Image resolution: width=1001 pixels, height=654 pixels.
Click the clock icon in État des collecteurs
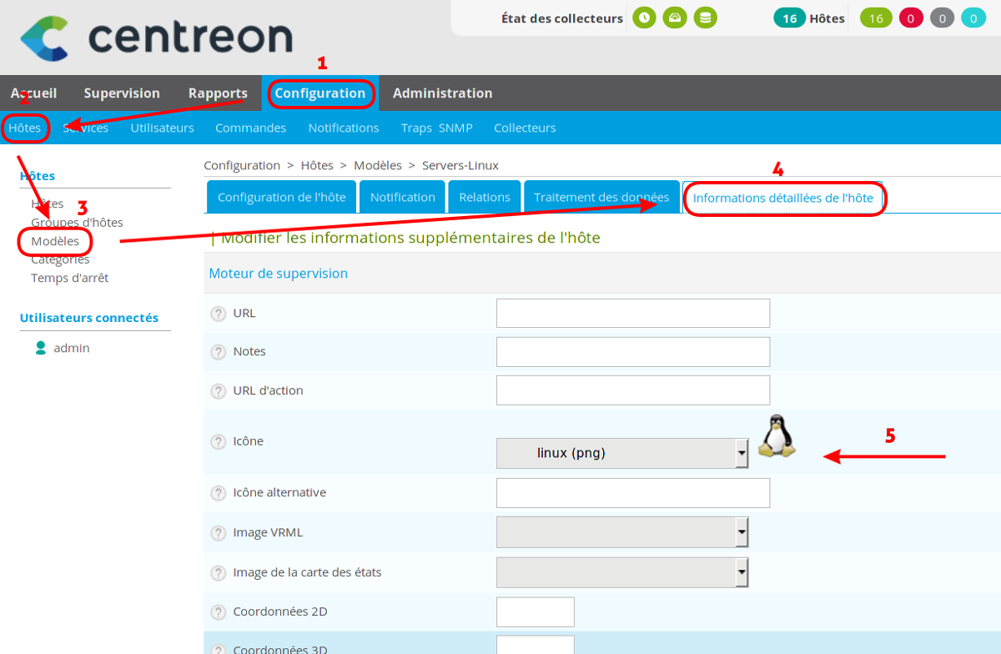pos(643,18)
